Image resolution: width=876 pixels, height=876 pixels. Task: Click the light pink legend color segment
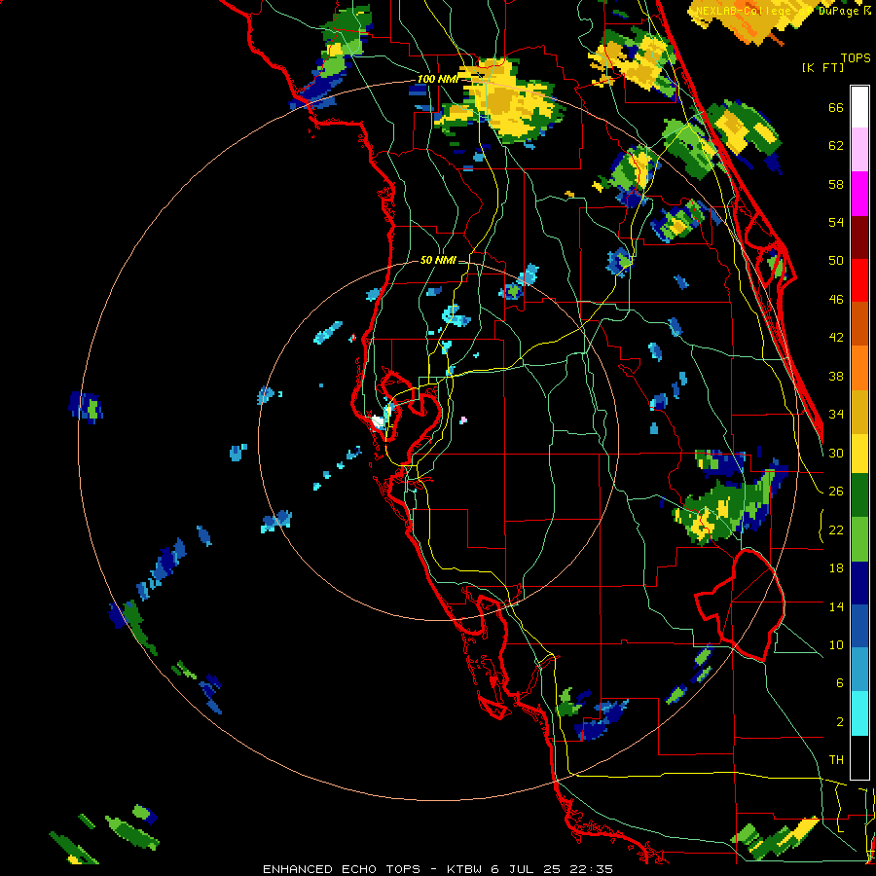(x=859, y=150)
